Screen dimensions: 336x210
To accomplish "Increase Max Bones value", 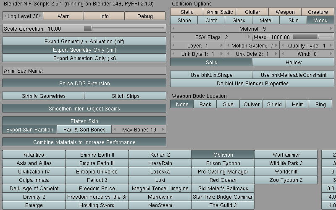I will click(x=163, y=129).
